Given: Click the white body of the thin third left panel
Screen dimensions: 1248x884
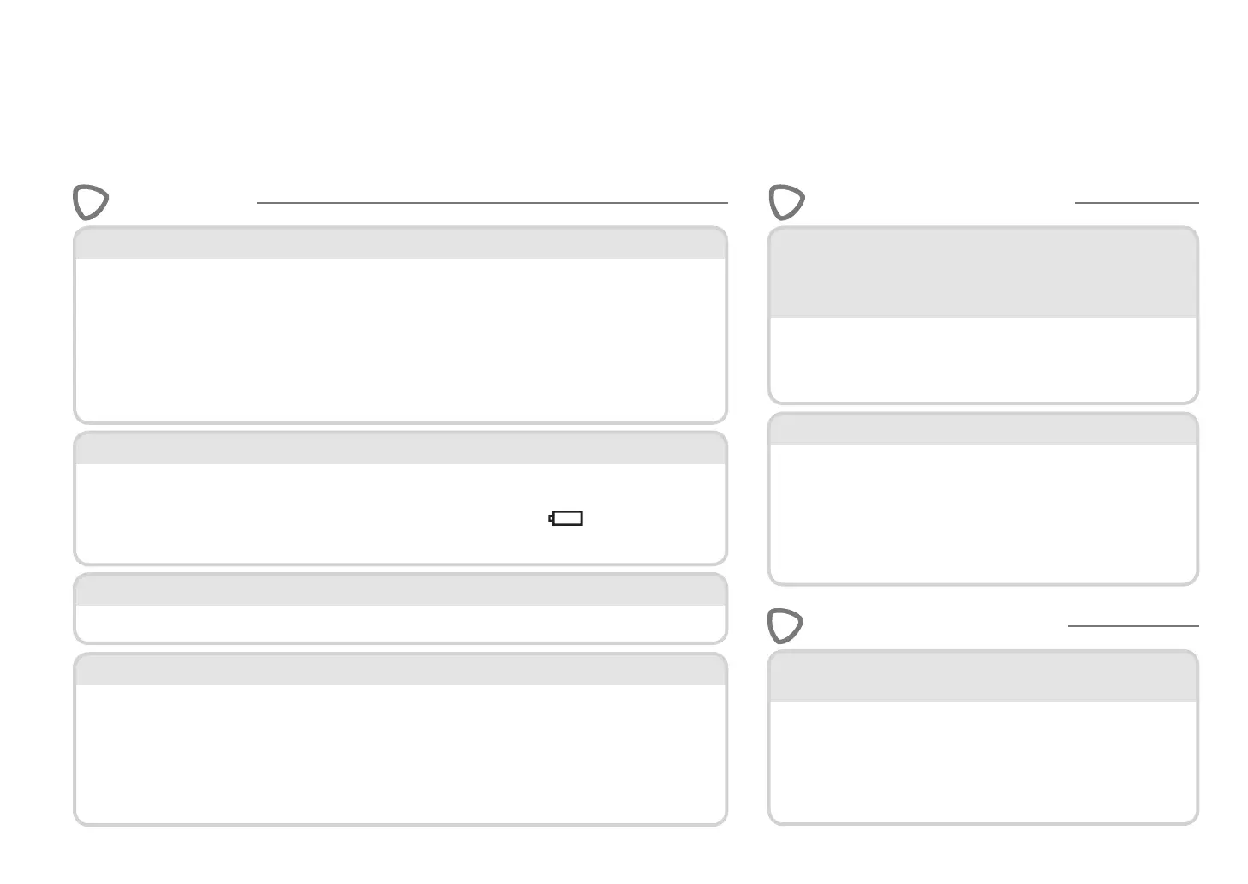Looking at the screenshot, I should click(400, 623).
